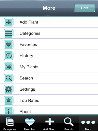Open the Categories list icon
Image resolution: width=98 pixels, height=131 pixels.
[x=9, y=33]
